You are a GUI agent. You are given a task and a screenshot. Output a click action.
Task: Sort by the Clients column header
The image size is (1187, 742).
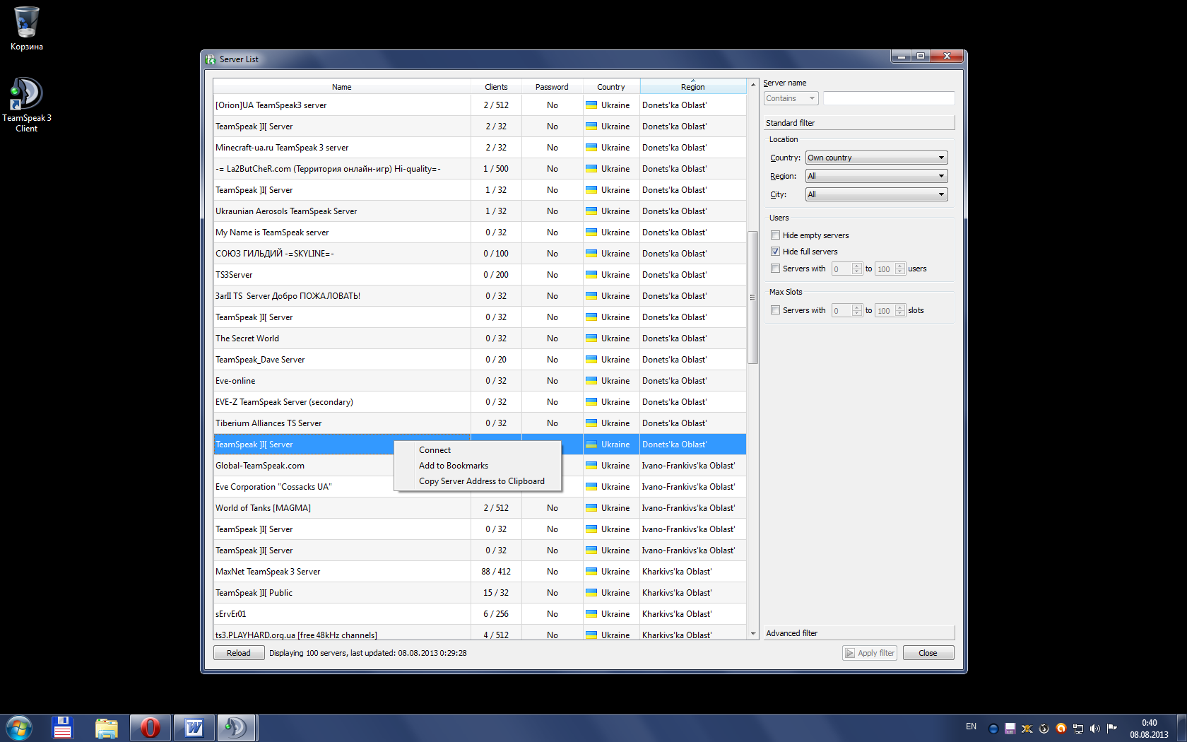(x=496, y=86)
